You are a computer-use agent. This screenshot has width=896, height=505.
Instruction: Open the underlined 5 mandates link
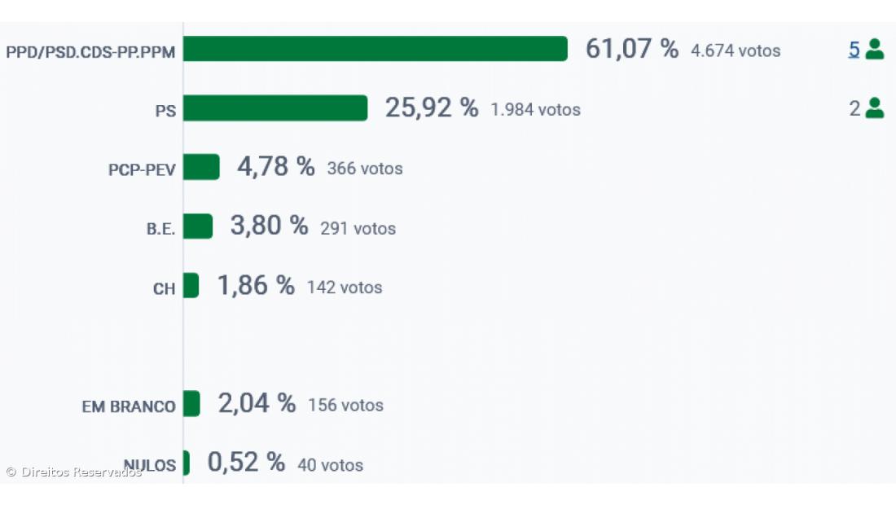tap(854, 49)
